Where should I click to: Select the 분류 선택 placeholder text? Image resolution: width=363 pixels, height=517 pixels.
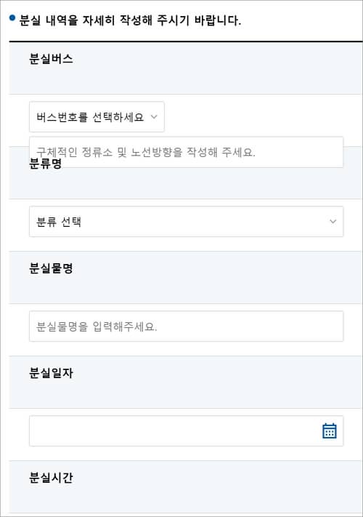[59, 222]
